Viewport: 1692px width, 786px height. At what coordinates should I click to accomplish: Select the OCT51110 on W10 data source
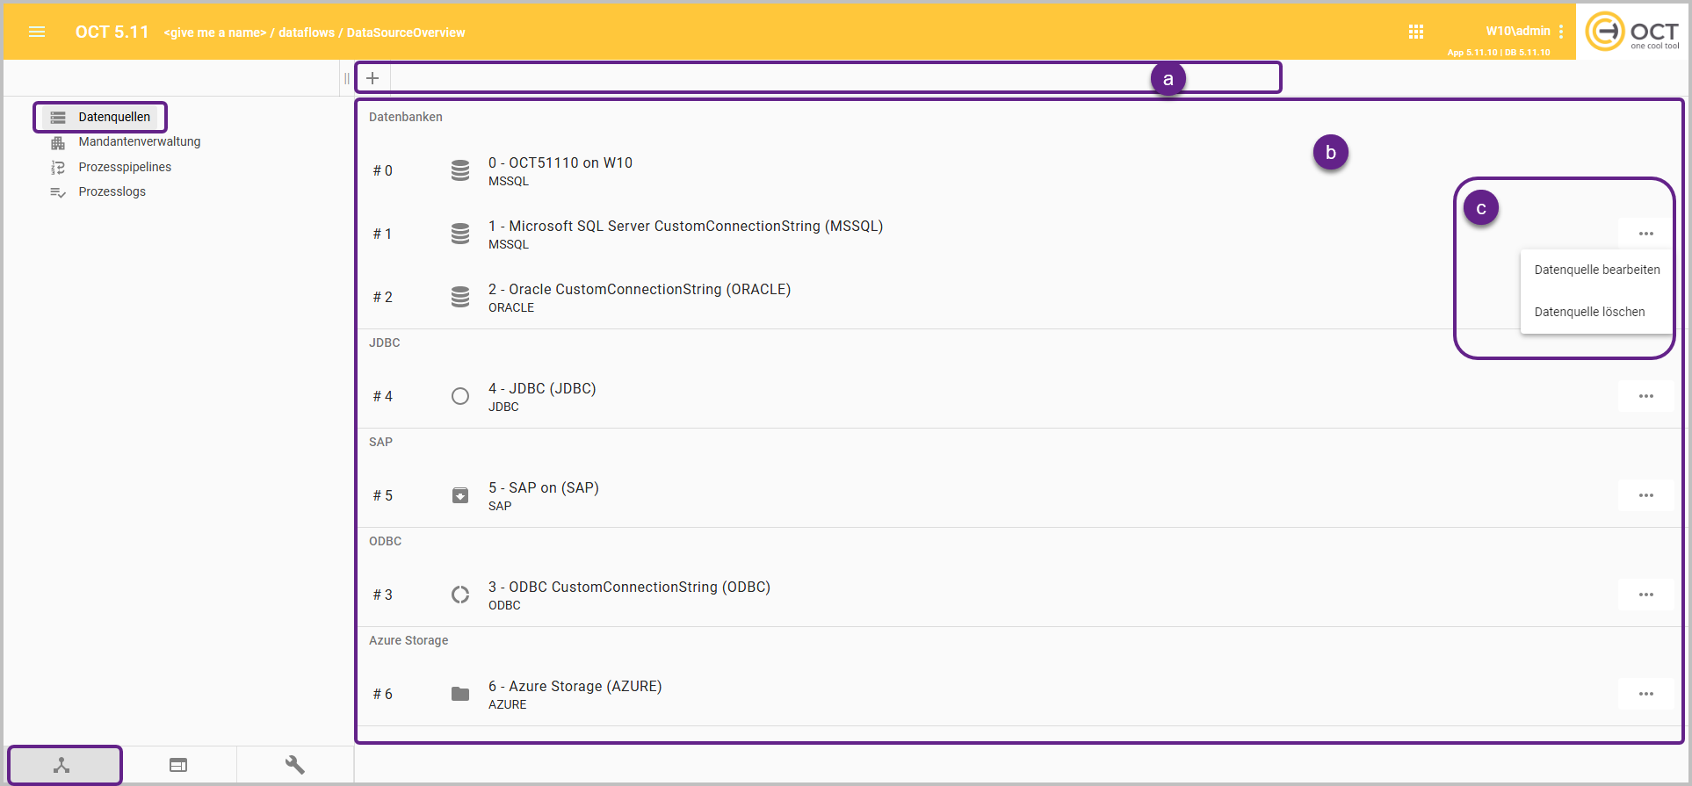click(x=560, y=163)
